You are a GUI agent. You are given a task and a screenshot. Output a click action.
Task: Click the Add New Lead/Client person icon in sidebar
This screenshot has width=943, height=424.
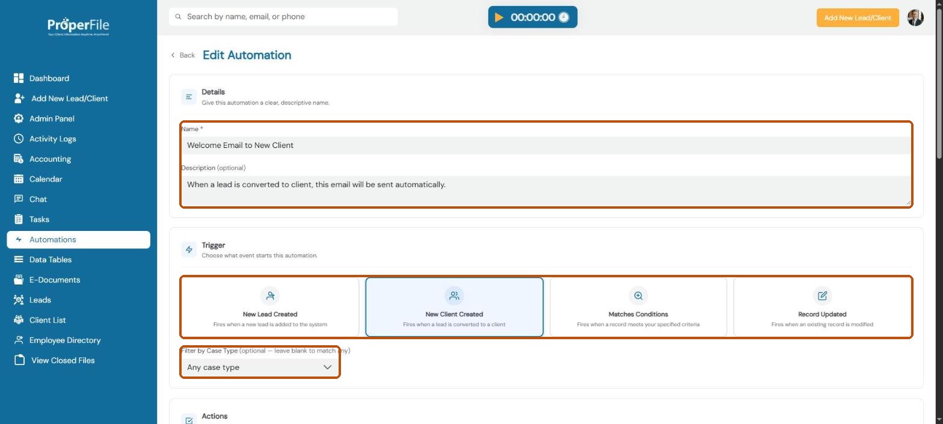(x=19, y=98)
